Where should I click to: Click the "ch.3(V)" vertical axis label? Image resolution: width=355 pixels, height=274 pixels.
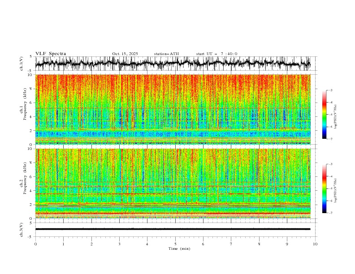[x=22, y=230]
